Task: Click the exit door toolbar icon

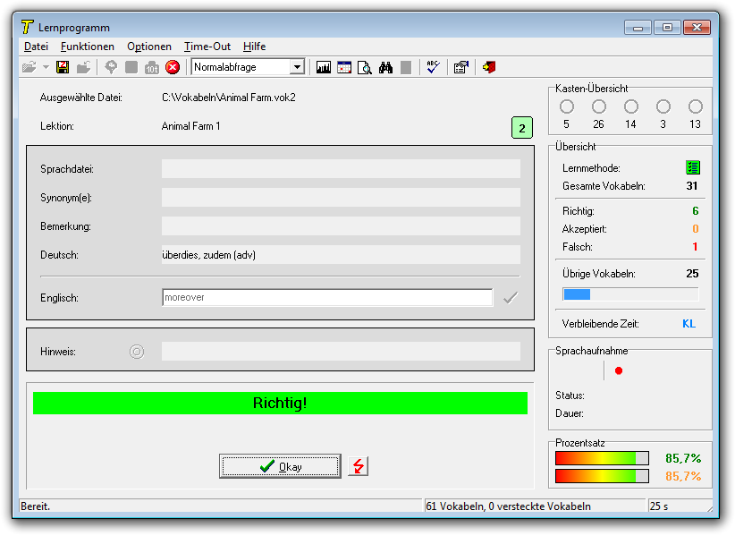Action: [488, 67]
